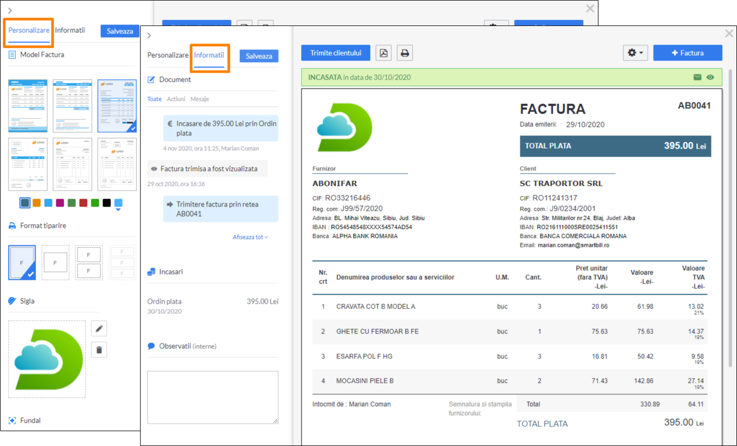Pick the orange template color swatch

(x=36, y=202)
